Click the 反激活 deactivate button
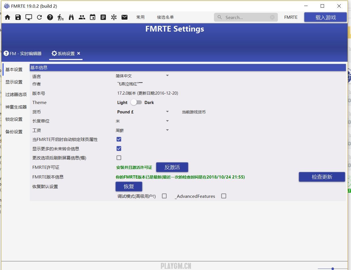This screenshot has height=270, width=351. click(172, 167)
